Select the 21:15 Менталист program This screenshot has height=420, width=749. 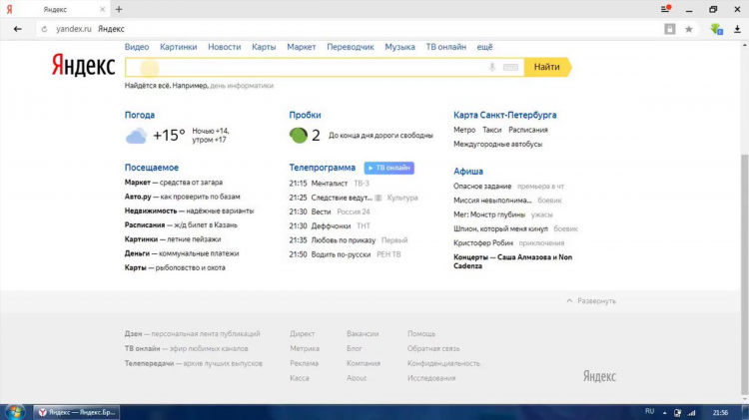[x=330, y=184]
